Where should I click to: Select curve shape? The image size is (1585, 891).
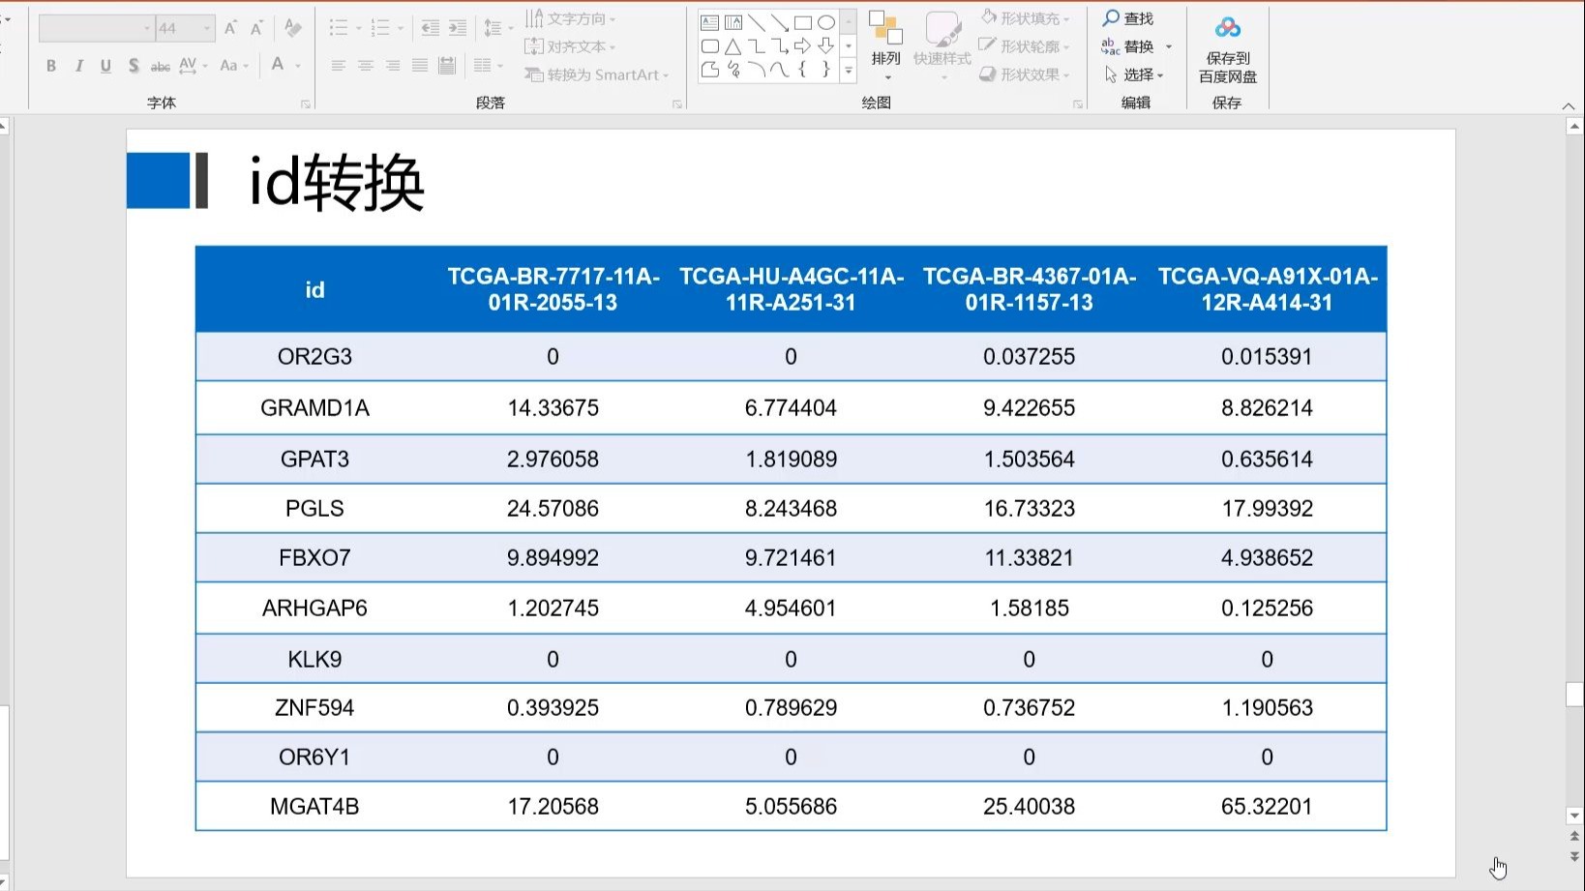[779, 69]
